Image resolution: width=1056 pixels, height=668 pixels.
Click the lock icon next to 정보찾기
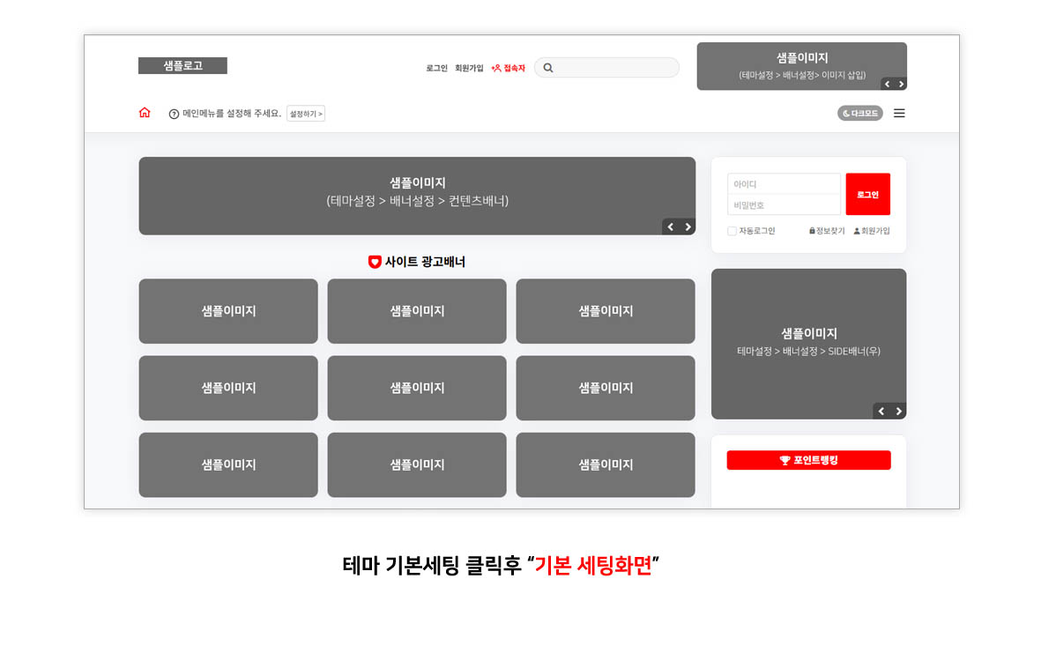813,231
